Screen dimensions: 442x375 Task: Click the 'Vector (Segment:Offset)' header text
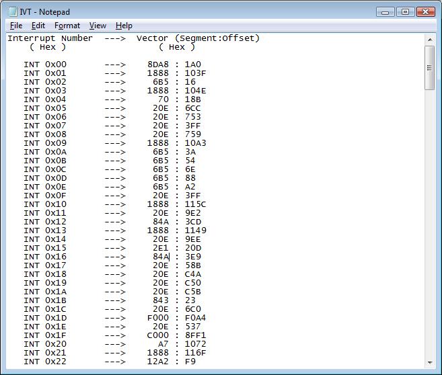click(x=198, y=38)
